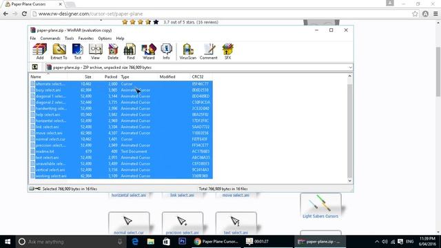Click the volume icon in system tray
Image resolution: width=441 pixels, height=248 pixels.
tap(384, 242)
